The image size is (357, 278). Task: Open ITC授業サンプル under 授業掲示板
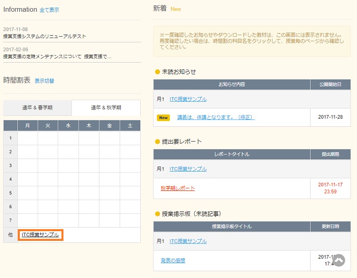click(x=188, y=241)
